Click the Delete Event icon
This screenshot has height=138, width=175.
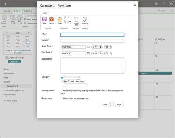25,23
